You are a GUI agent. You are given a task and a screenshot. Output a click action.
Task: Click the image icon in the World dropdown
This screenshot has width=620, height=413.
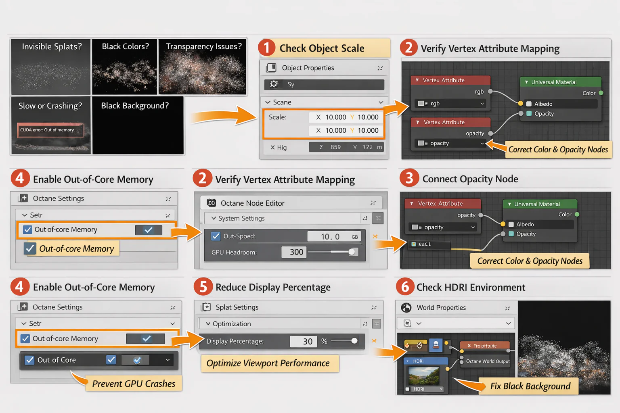point(407,323)
